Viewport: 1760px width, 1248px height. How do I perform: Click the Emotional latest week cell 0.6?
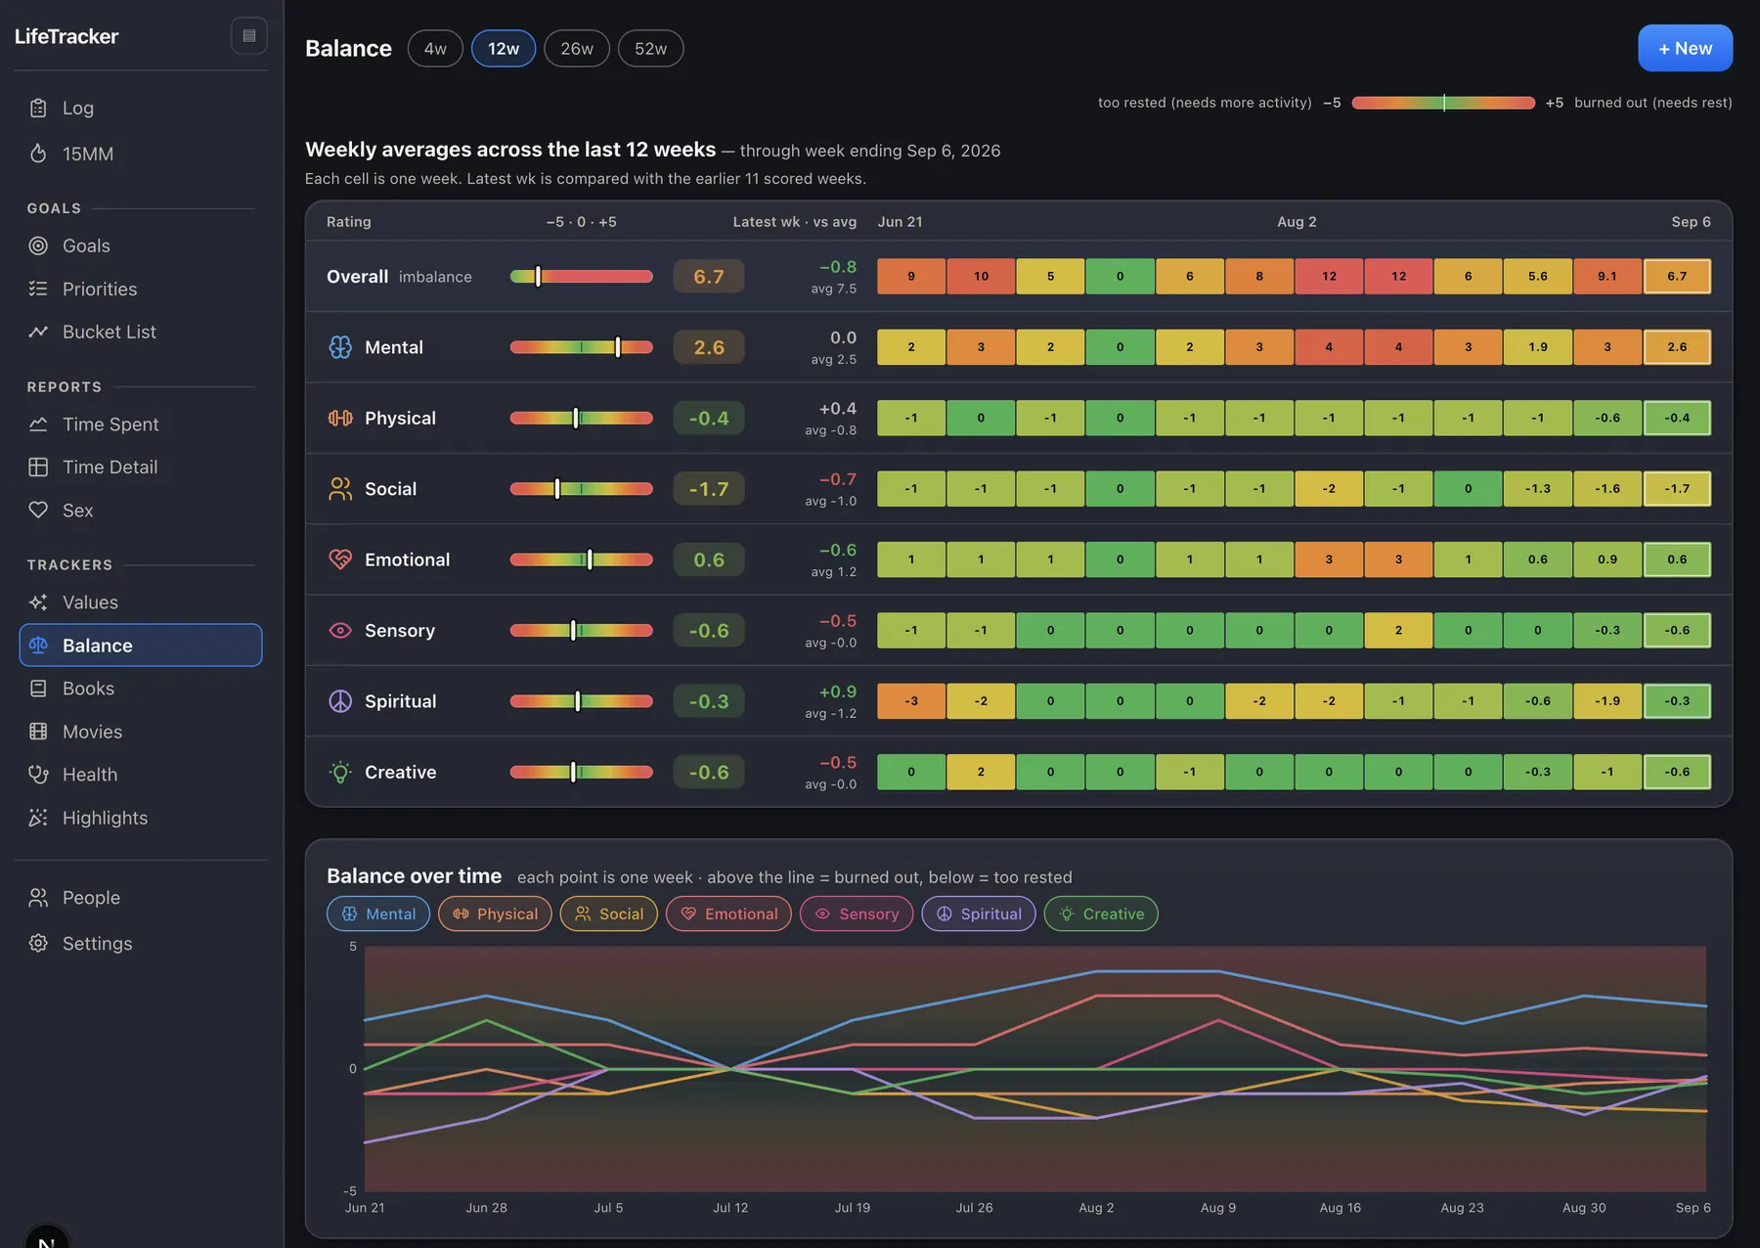tap(1677, 559)
